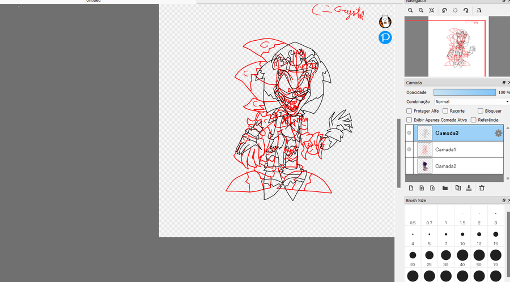Choose brush size 15

[x=496, y=237]
